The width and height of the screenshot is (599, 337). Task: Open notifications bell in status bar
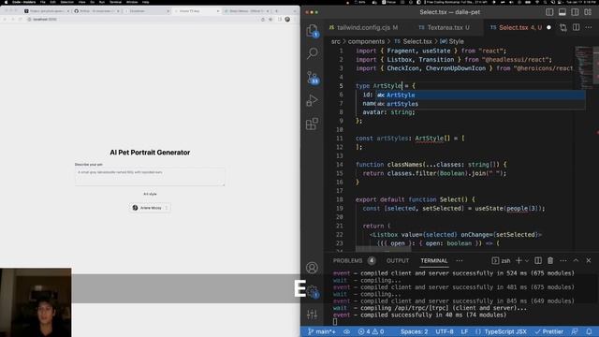[x=589, y=331]
